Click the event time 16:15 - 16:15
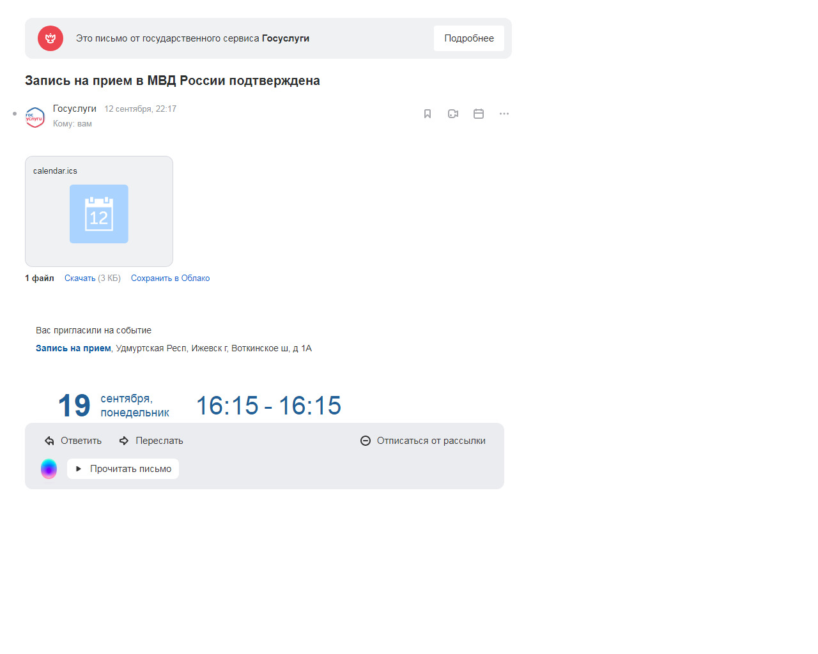The height and width of the screenshot is (654, 818). (x=268, y=406)
